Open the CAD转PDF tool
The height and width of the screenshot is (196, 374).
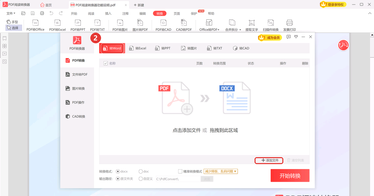184,25
